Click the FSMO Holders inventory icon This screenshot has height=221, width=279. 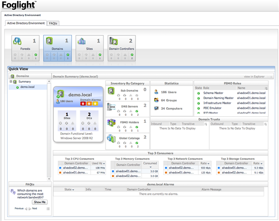pos(112,122)
